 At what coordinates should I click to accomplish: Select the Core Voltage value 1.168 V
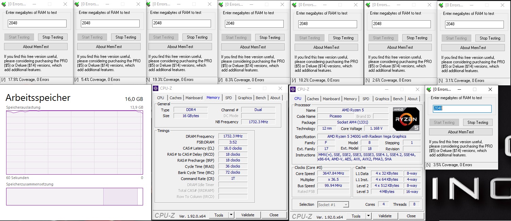(376, 128)
